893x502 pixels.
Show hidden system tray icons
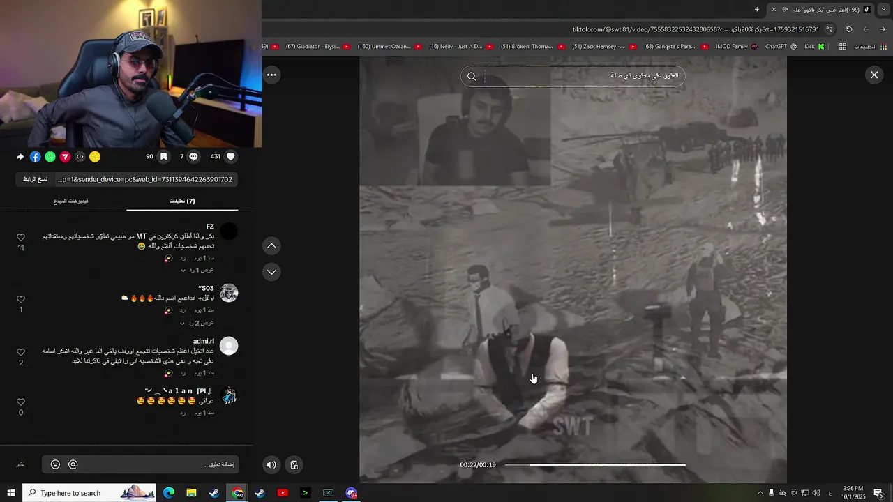(x=760, y=493)
